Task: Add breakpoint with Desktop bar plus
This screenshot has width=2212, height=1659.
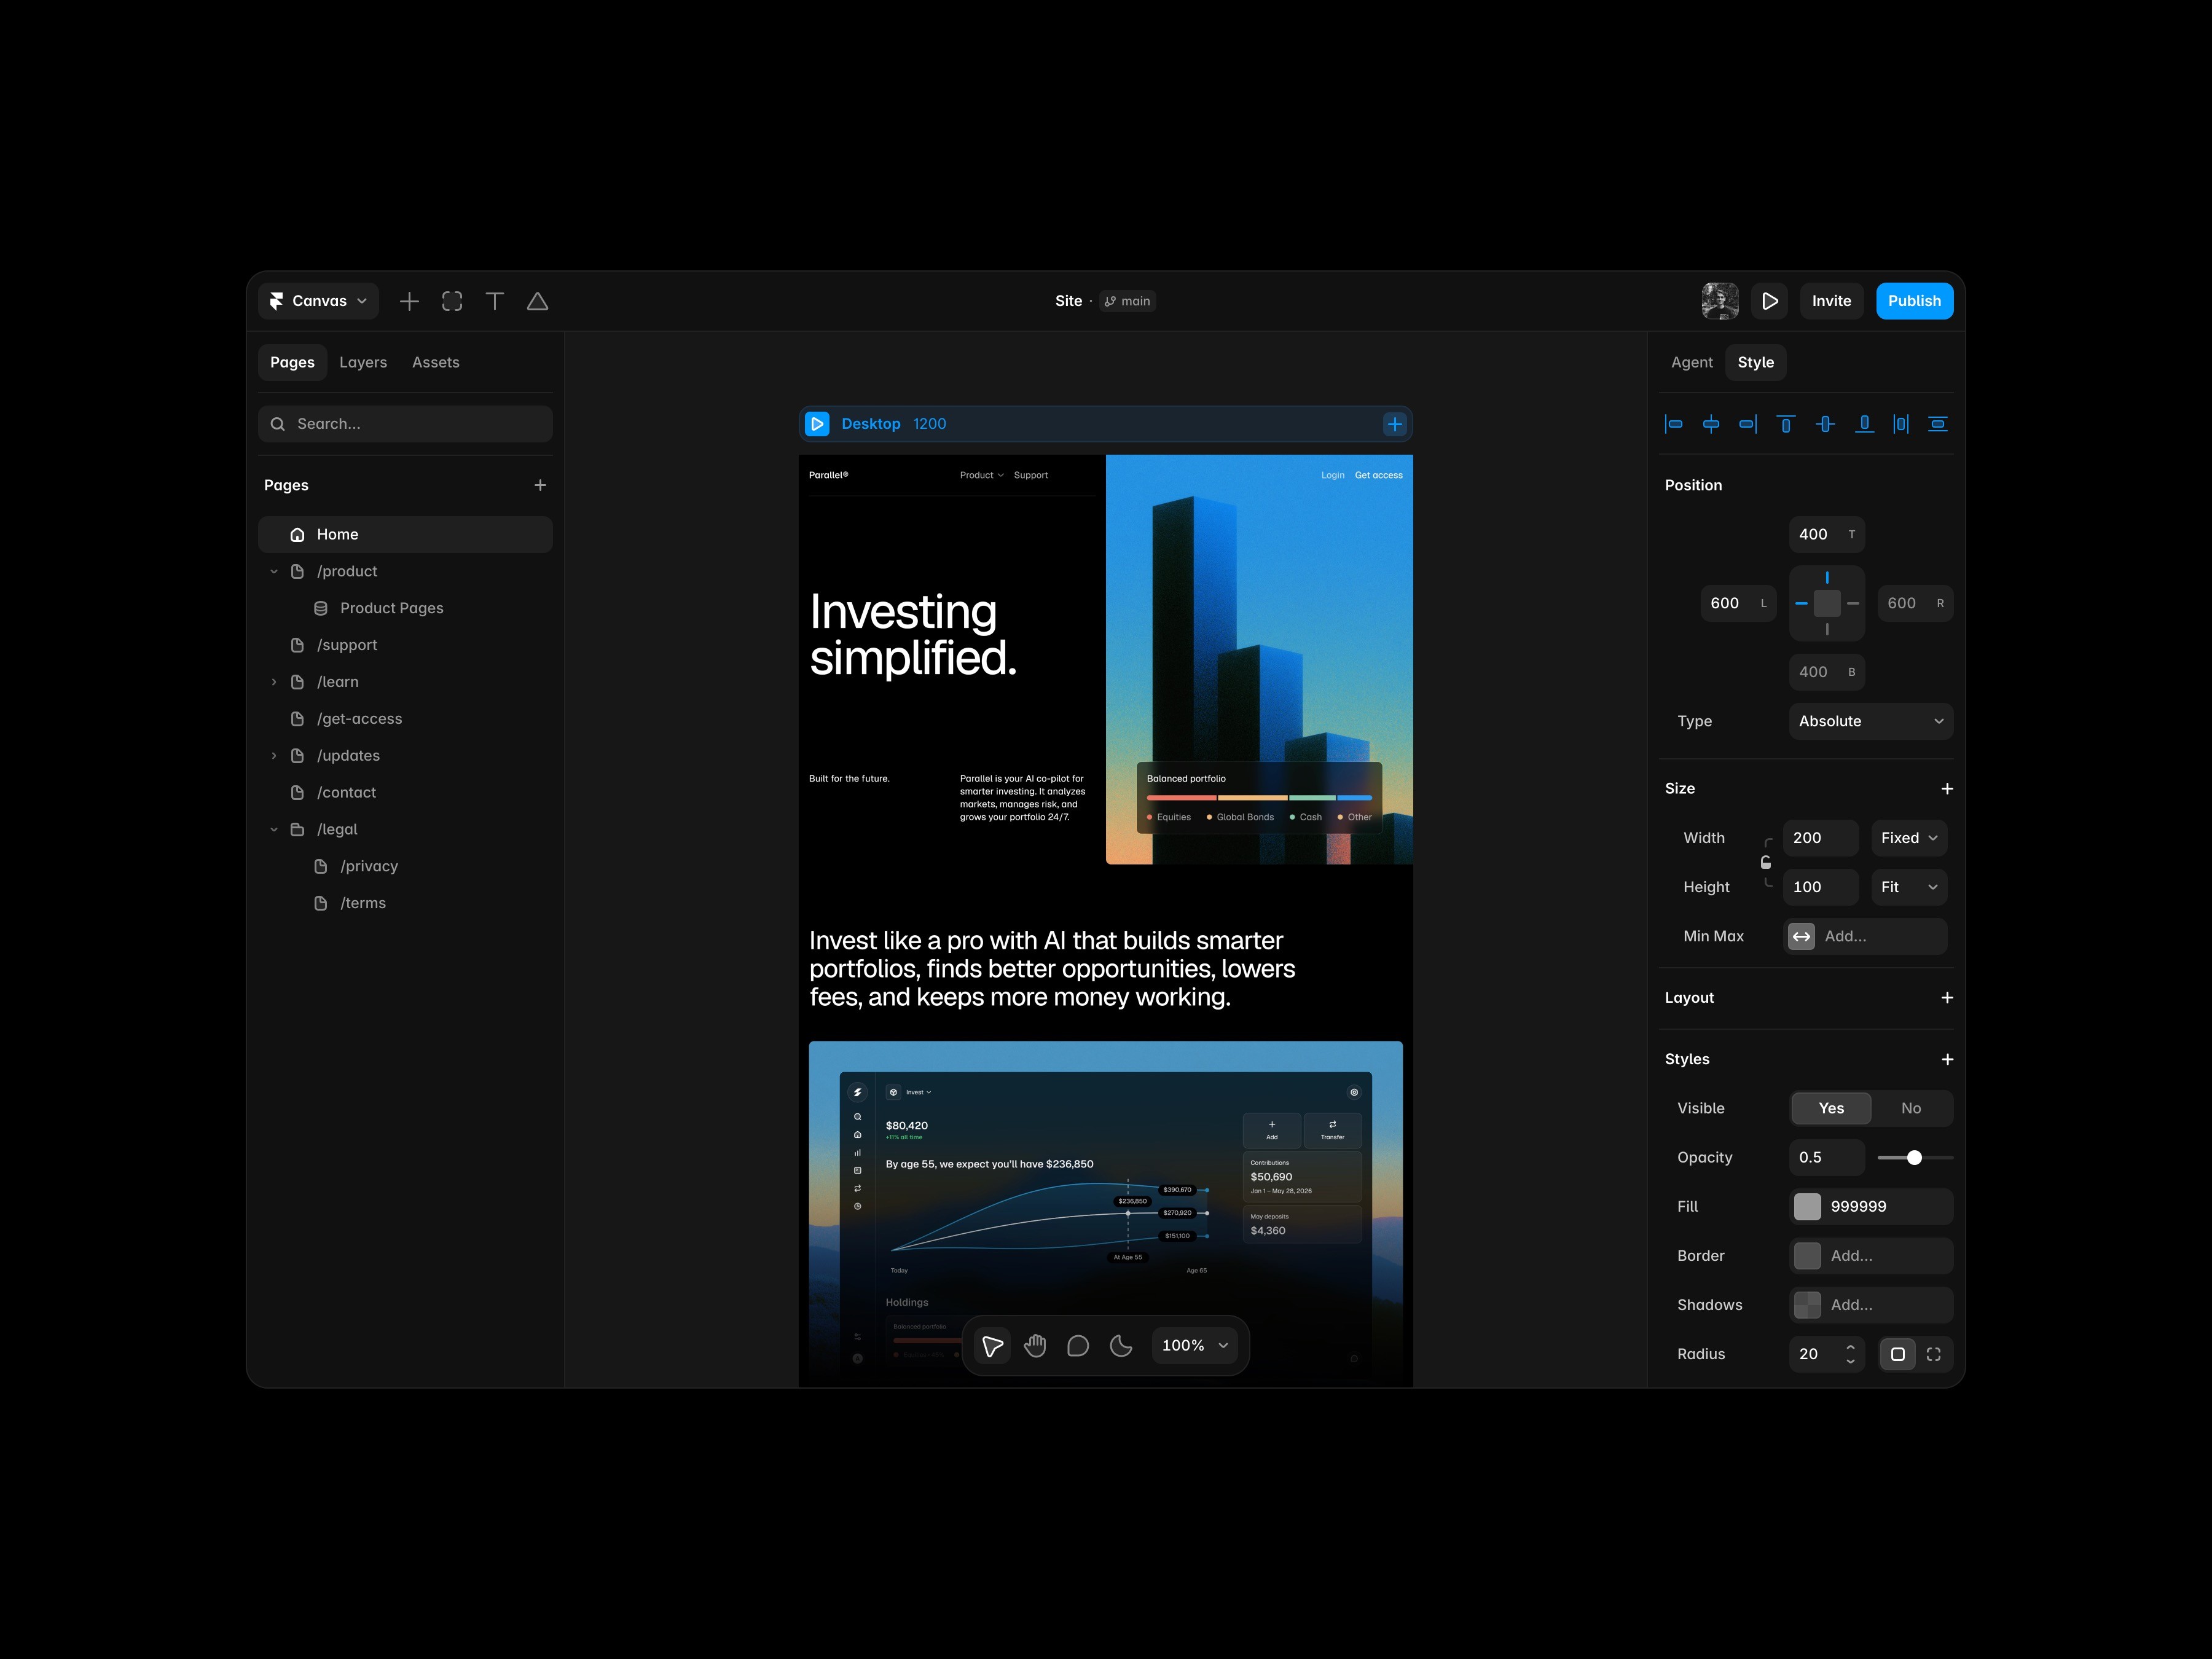Action: pyautogui.click(x=1395, y=424)
